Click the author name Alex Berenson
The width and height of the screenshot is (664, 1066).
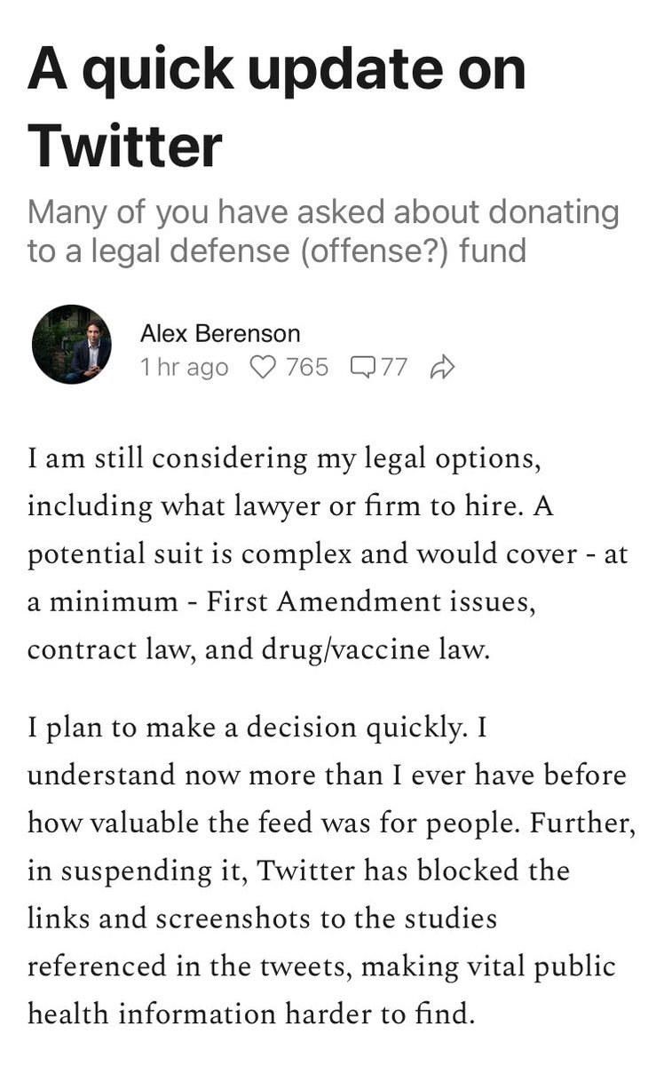click(220, 333)
